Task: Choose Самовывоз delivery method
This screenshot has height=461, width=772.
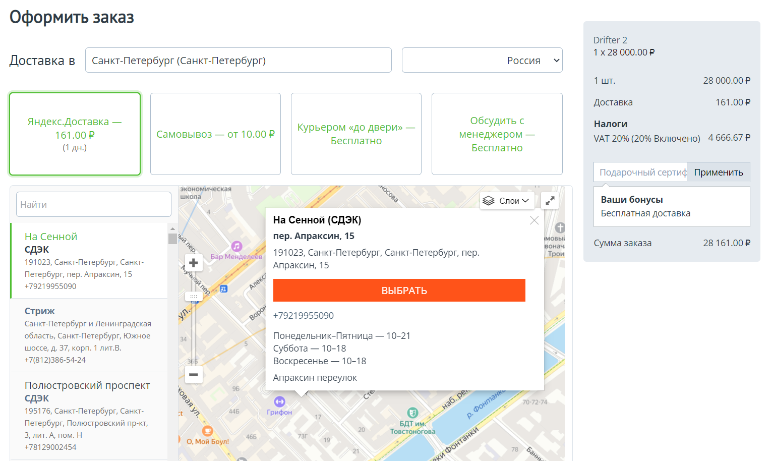Action: 215,134
